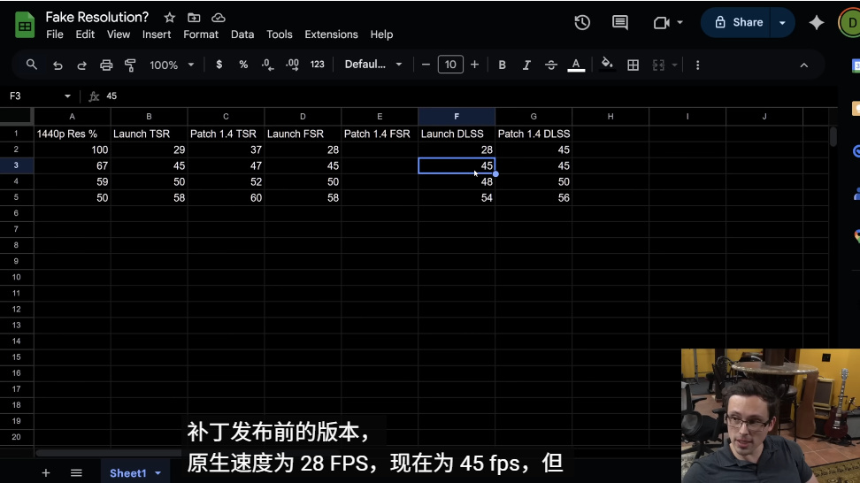
Task: Decrease the font size
Action: [x=426, y=65]
